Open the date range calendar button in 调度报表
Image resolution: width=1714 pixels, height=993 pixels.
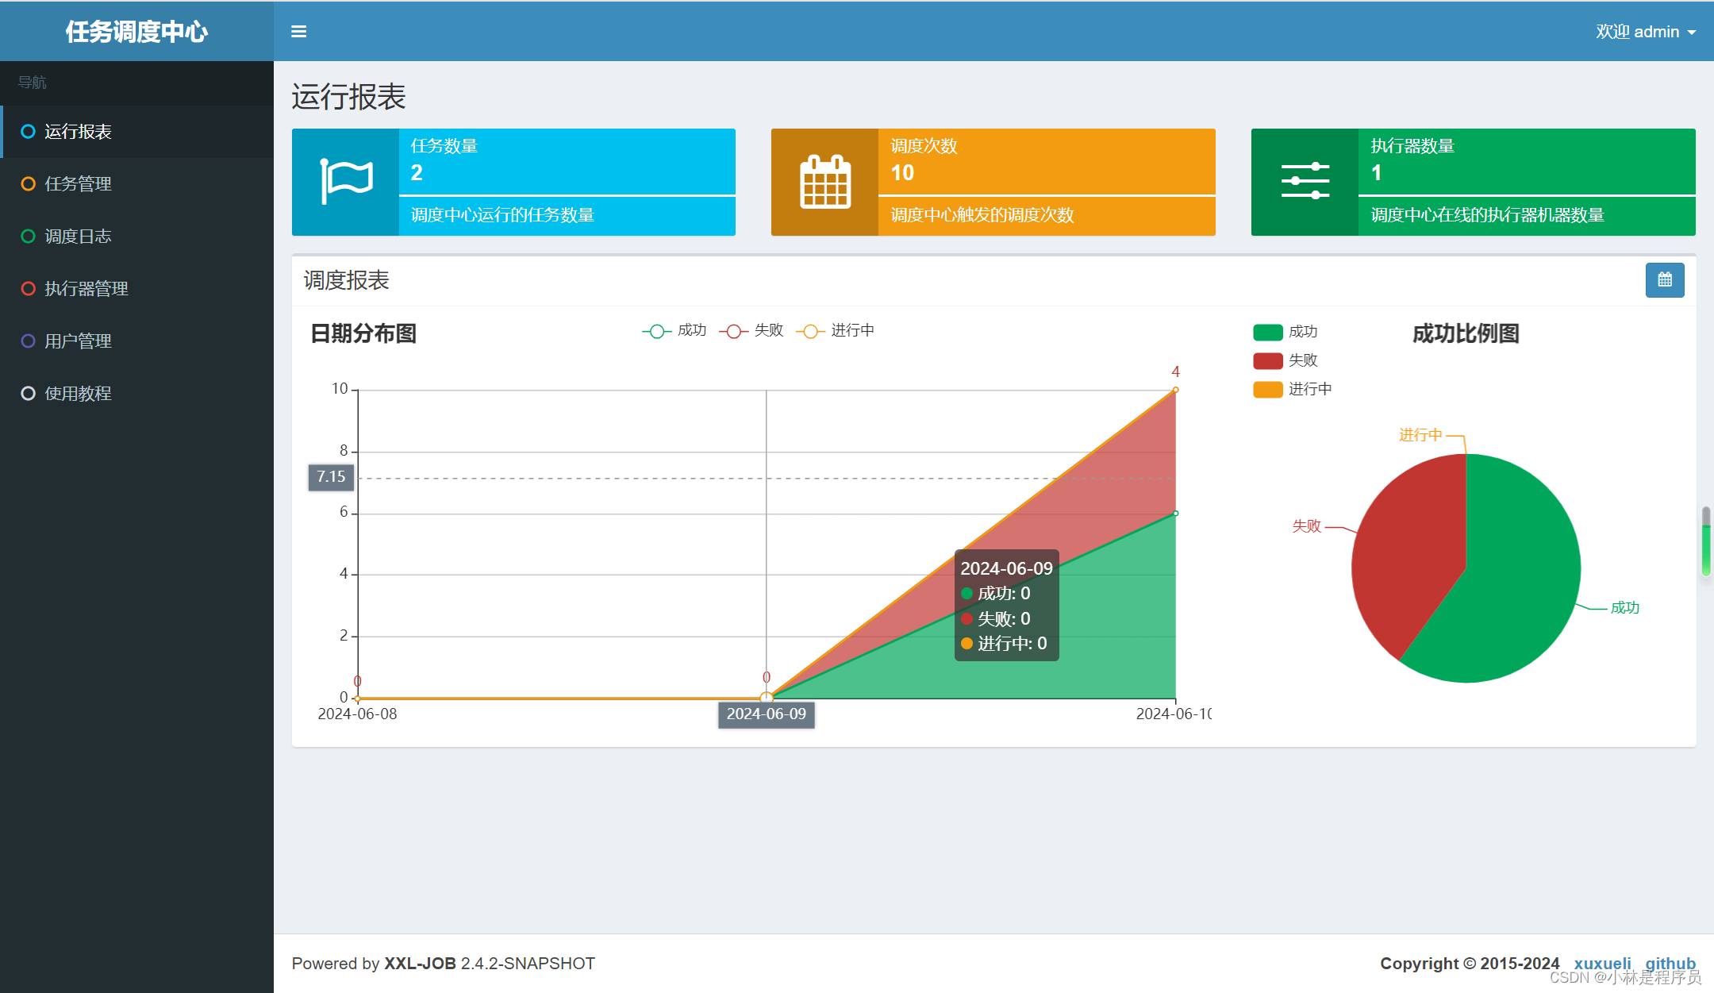click(x=1665, y=280)
